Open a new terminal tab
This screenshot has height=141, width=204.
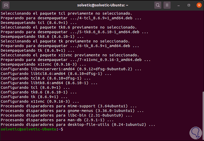click(x=6, y=5)
